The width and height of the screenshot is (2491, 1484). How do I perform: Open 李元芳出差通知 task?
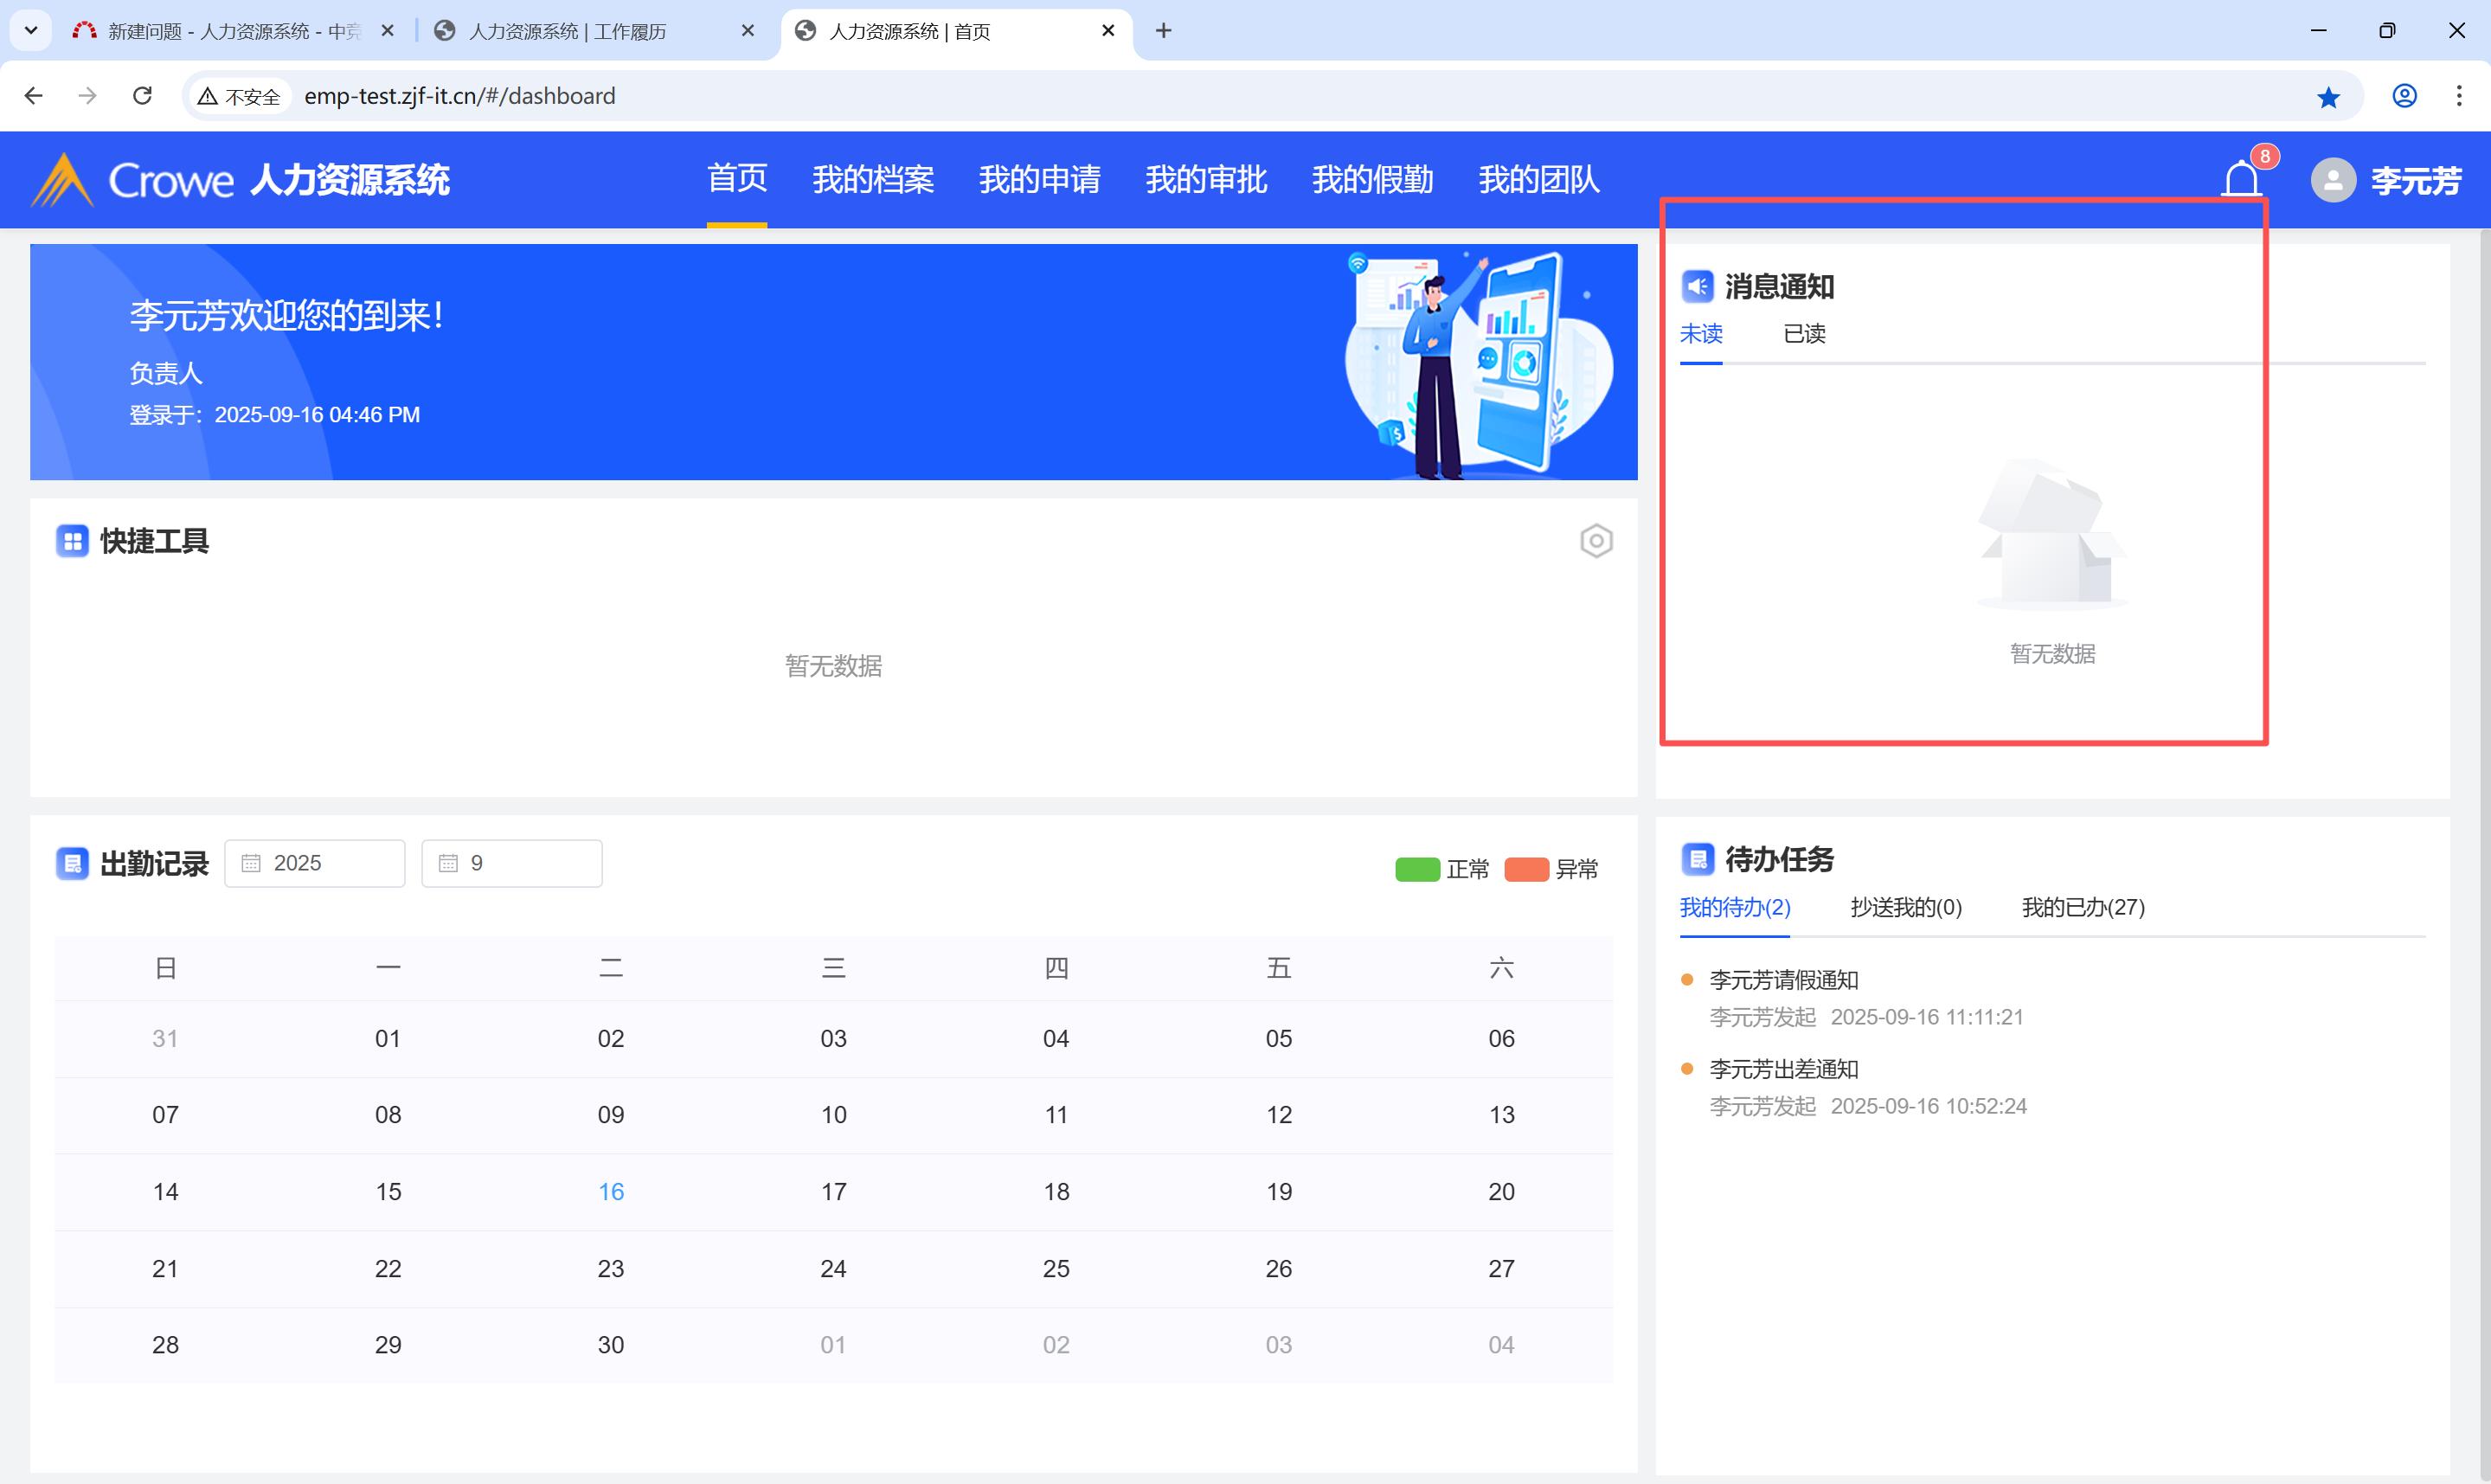1783,1069
